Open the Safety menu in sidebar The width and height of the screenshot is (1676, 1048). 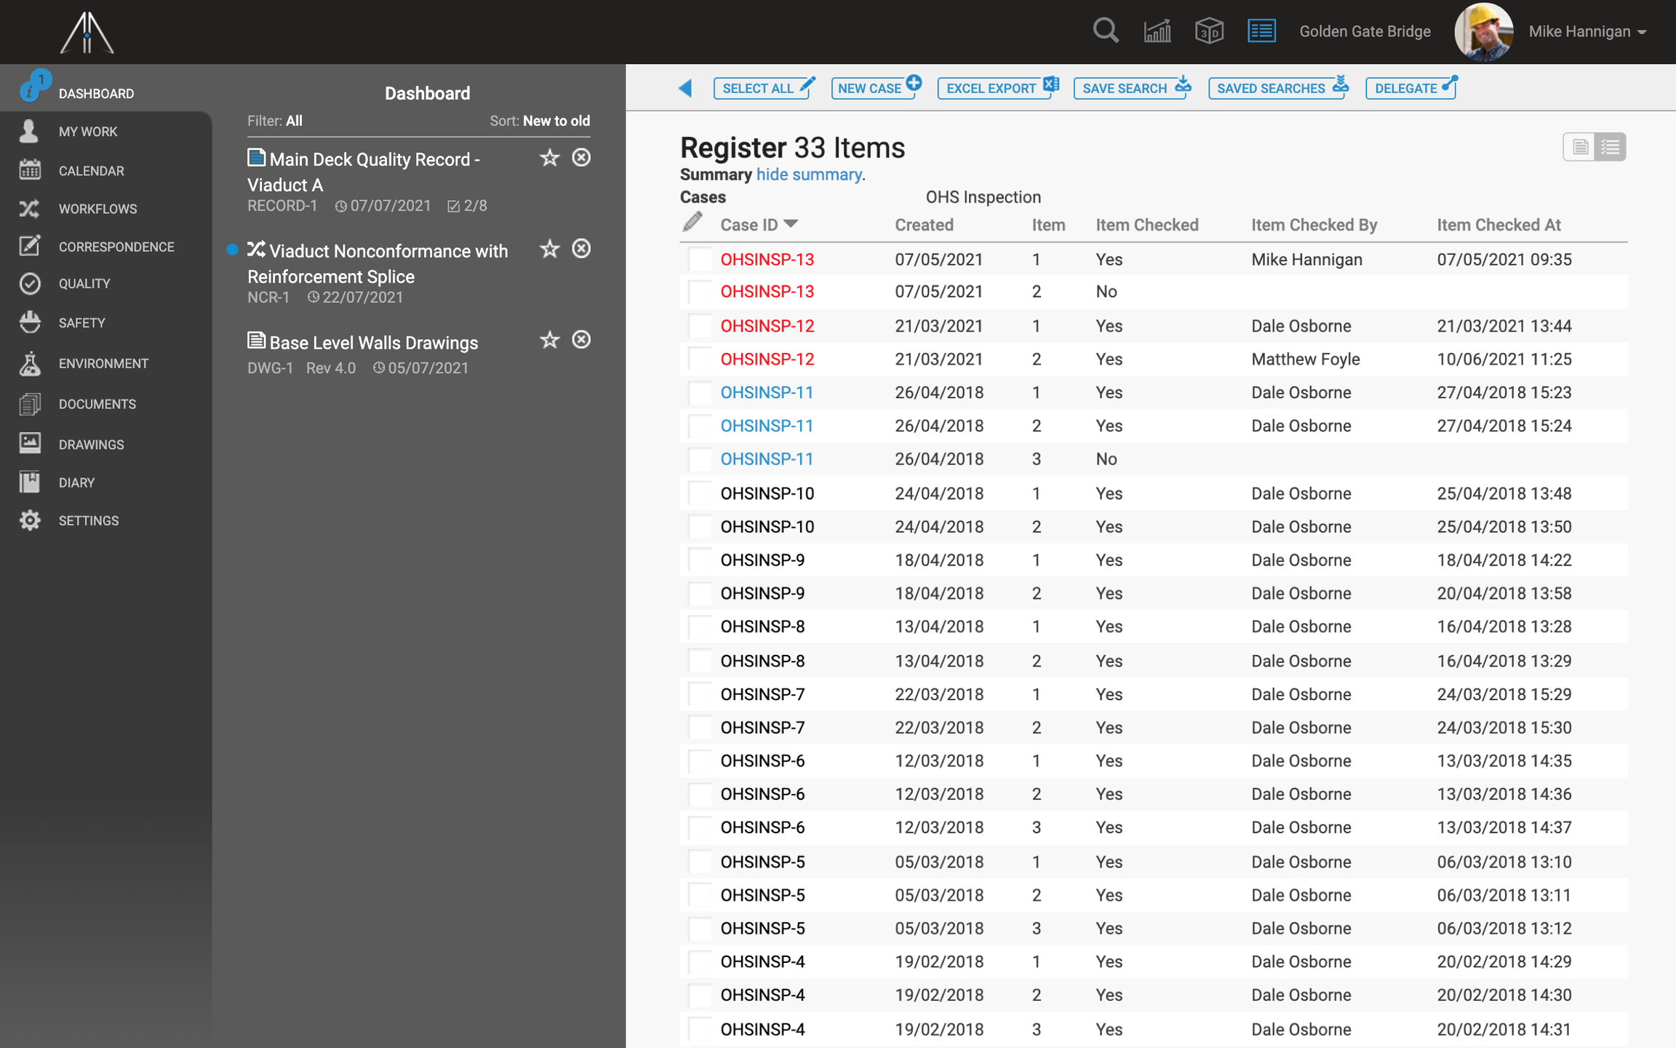click(81, 322)
